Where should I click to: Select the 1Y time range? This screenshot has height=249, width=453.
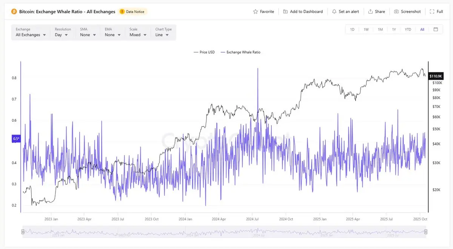[x=394, y=29]
